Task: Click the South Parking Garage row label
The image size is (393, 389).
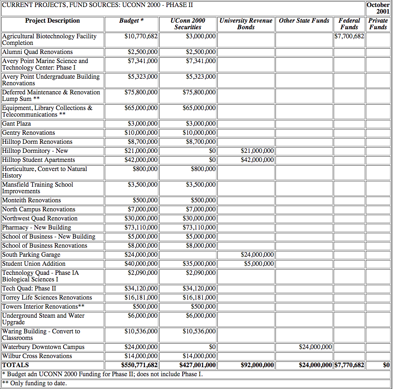Action: click(x=31, y=255)
